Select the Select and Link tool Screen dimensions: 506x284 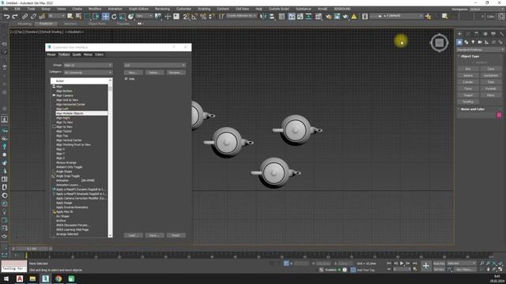pyautogui.click(x=25, y=17)
